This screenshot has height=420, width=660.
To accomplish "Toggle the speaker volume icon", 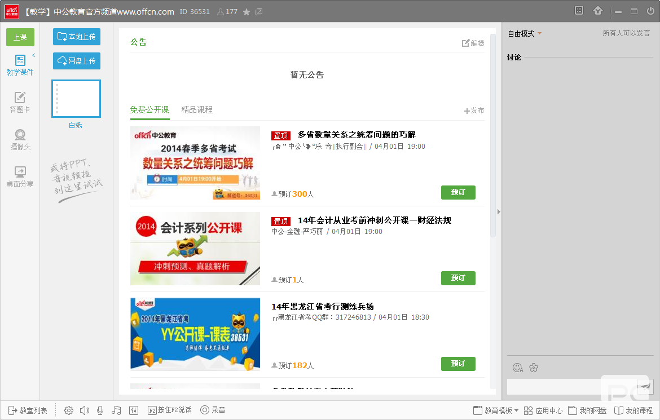I will click(x=84, y=410).
